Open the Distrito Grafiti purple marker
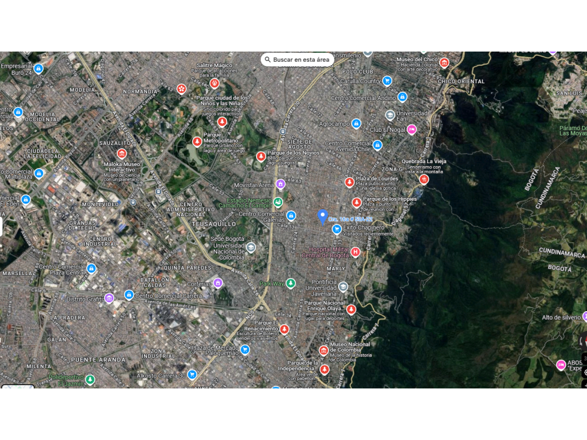 pyautogui.click(x=109, y=298)
